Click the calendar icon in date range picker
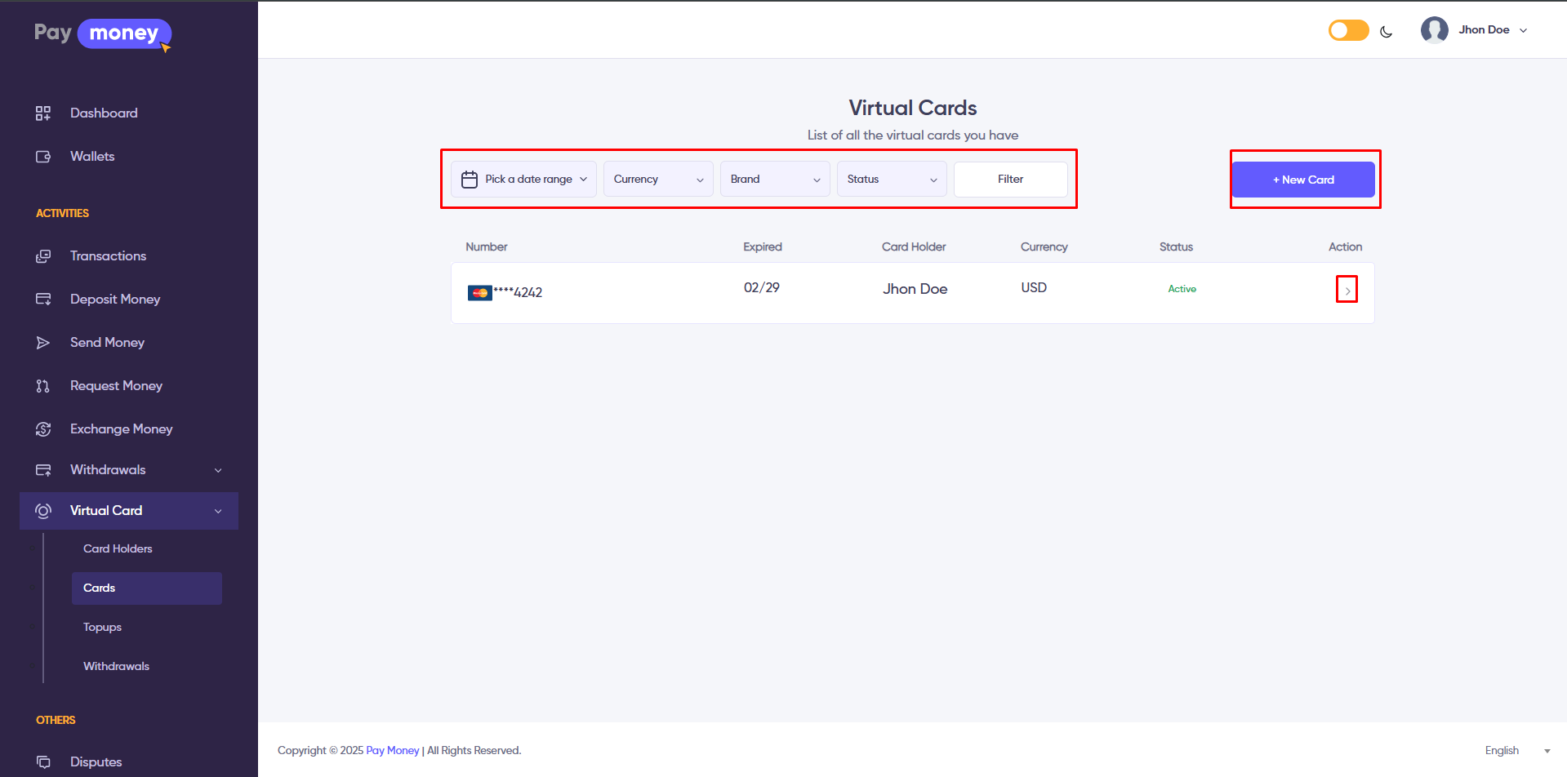This screenshot has width=1567, height=777. 470,180
